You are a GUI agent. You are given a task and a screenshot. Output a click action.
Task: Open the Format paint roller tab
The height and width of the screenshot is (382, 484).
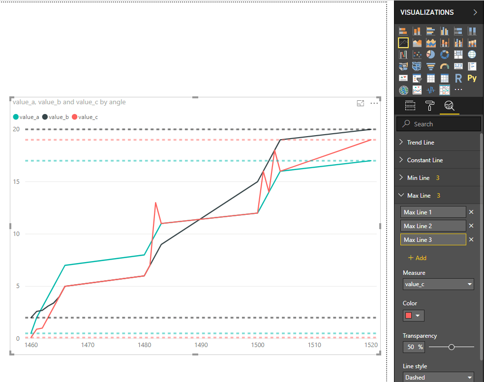tap(430, 106)
